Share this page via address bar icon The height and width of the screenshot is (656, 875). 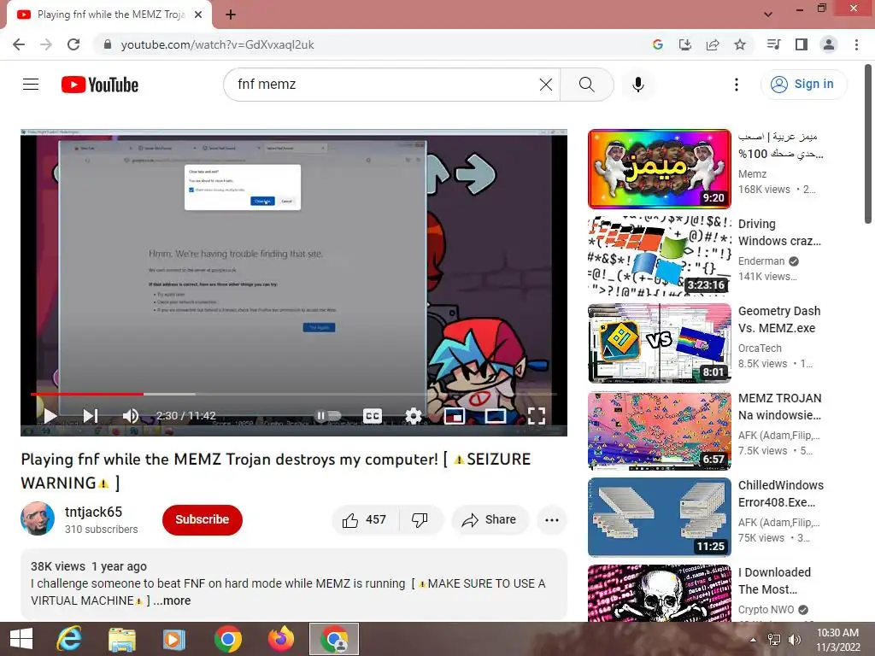click(713, 44)
